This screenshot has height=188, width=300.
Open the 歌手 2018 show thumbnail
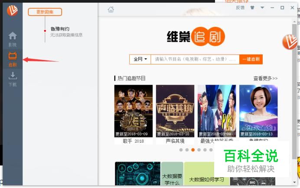click(x=134, y=111)
